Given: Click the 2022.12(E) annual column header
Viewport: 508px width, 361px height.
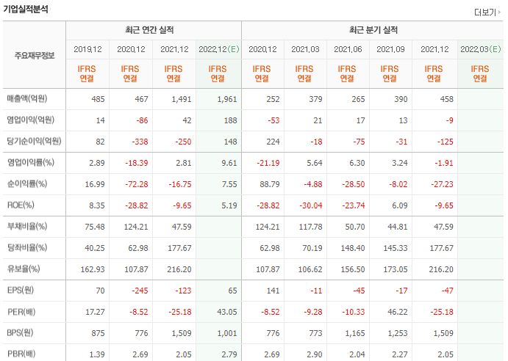Looking at the screenshot, I should [218, 49].
